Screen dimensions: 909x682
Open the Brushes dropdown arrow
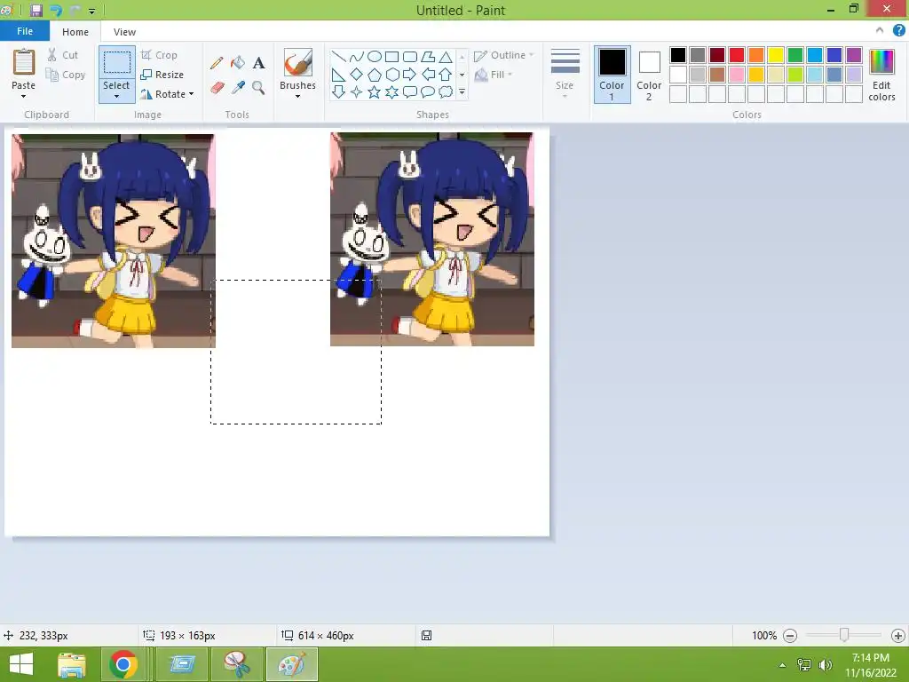[297, 96]
